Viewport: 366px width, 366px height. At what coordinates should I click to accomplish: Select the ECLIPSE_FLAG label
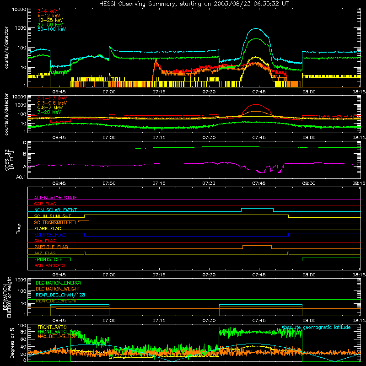[x=50, y=235]
